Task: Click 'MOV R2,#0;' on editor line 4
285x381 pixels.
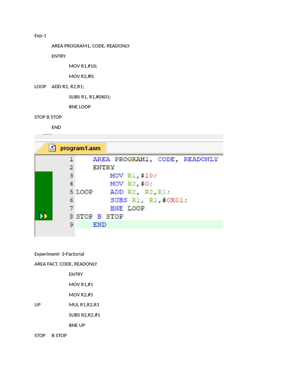Action: coord(131,184)
